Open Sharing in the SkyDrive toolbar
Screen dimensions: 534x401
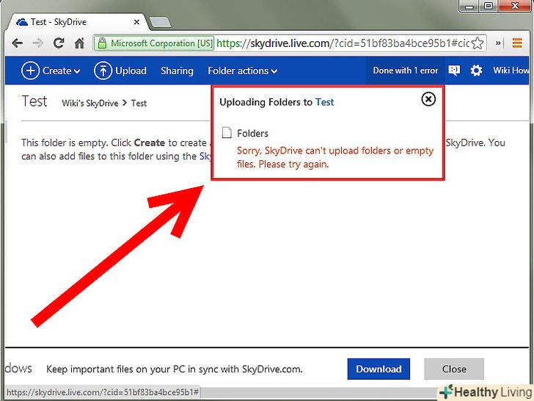177,71
